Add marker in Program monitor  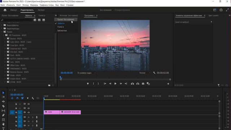click(x=88, y=83)
